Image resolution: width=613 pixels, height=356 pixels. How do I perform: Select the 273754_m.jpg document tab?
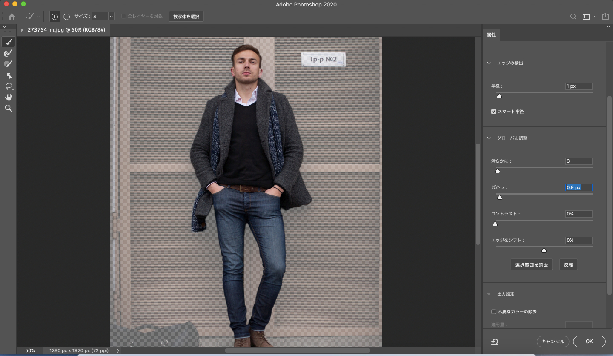(x=66, y=30)
